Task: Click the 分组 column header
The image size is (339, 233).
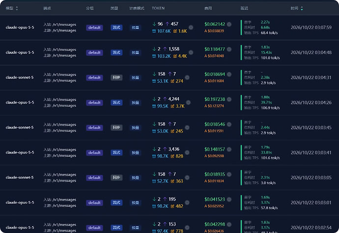Action: click(90, 8)
